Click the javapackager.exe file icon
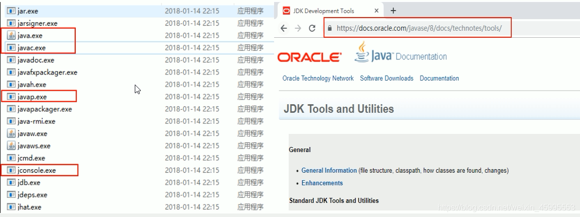 (11, 109)
